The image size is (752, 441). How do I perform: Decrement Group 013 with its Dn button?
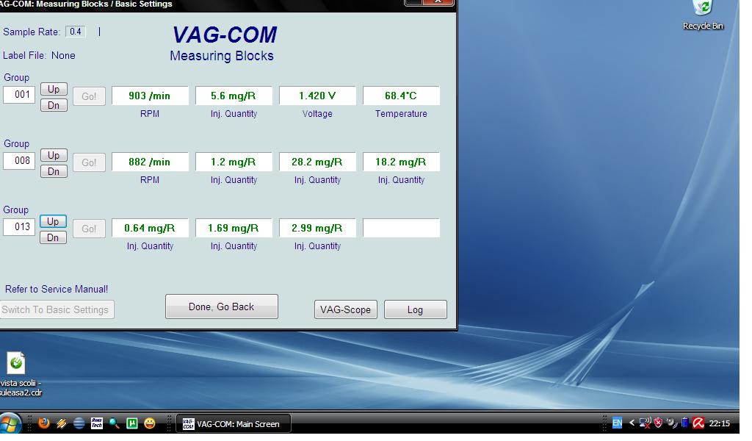tap(53, 237)
